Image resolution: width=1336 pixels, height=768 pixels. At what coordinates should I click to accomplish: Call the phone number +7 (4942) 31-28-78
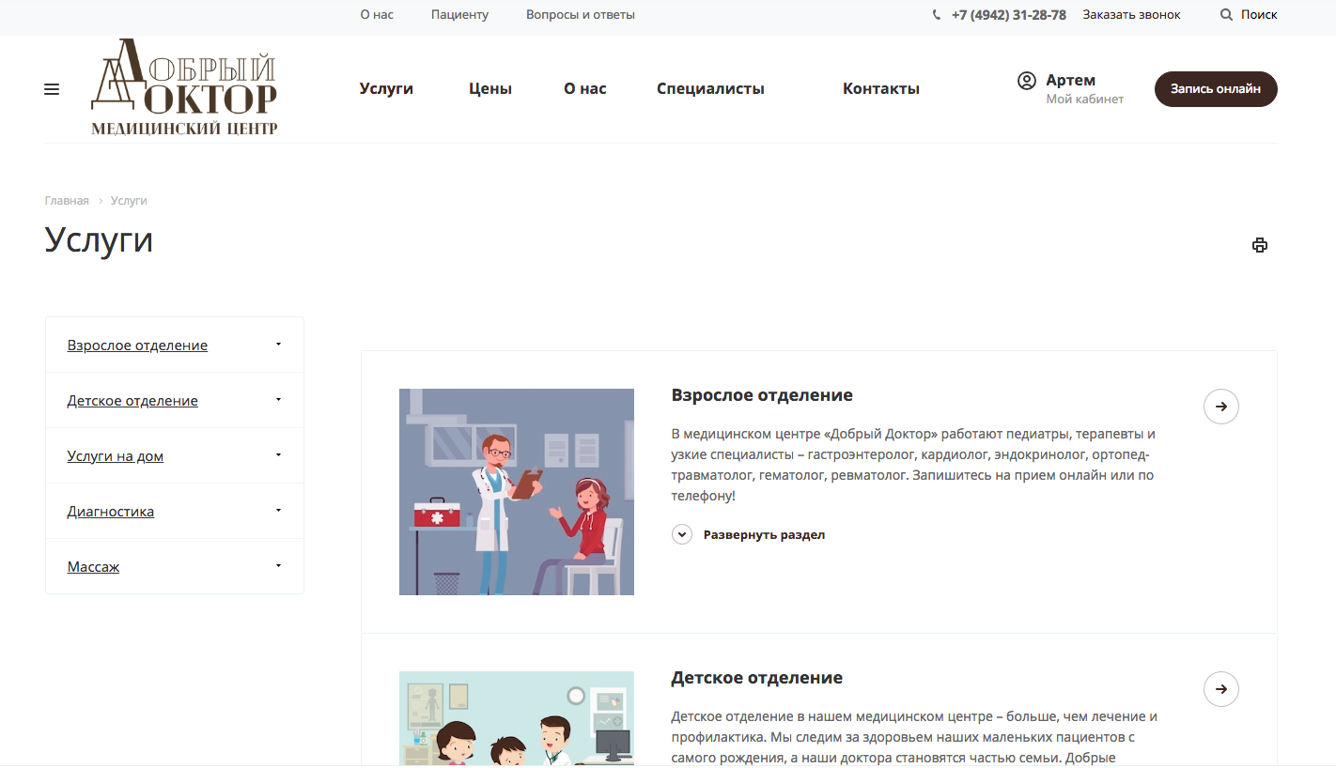(x=1008, y=15)
